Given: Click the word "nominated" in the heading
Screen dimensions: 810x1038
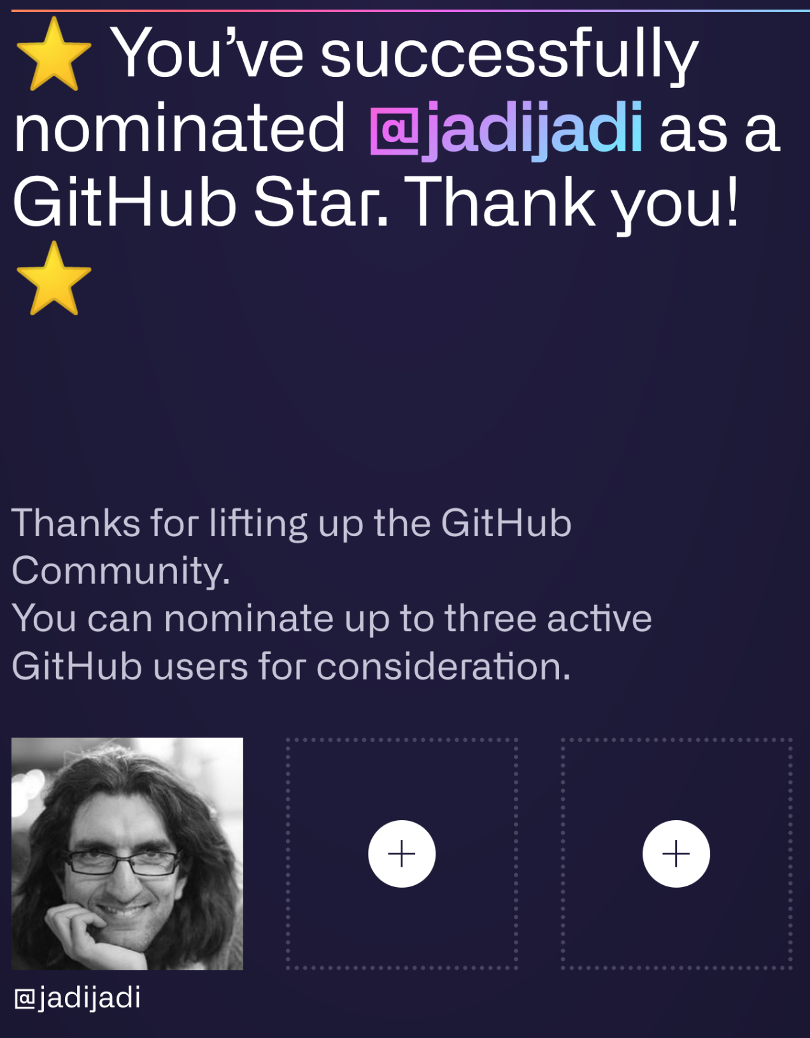Looking at the screenshot, I should click(180, 129).
